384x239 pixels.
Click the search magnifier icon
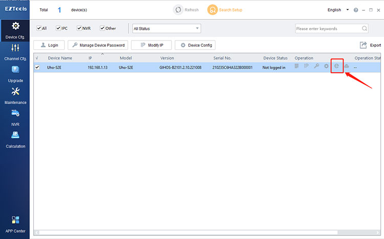tap(365, 28)
